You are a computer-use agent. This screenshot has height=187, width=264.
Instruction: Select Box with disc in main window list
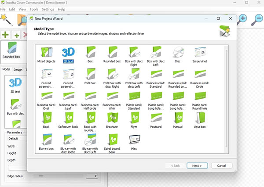tap(15, 107)
